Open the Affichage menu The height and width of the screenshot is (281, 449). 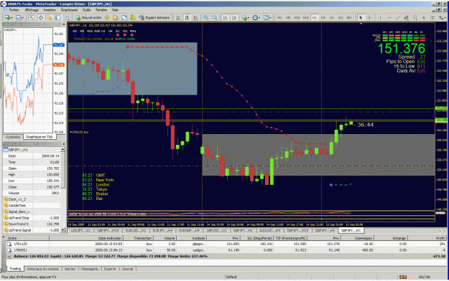click(x=32, y=10)
